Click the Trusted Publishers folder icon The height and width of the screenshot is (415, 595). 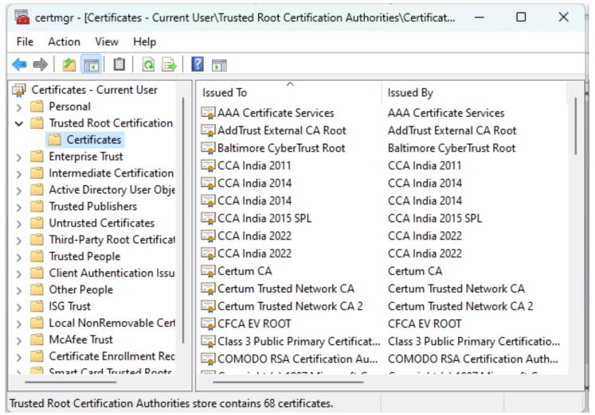coord(37,207)
